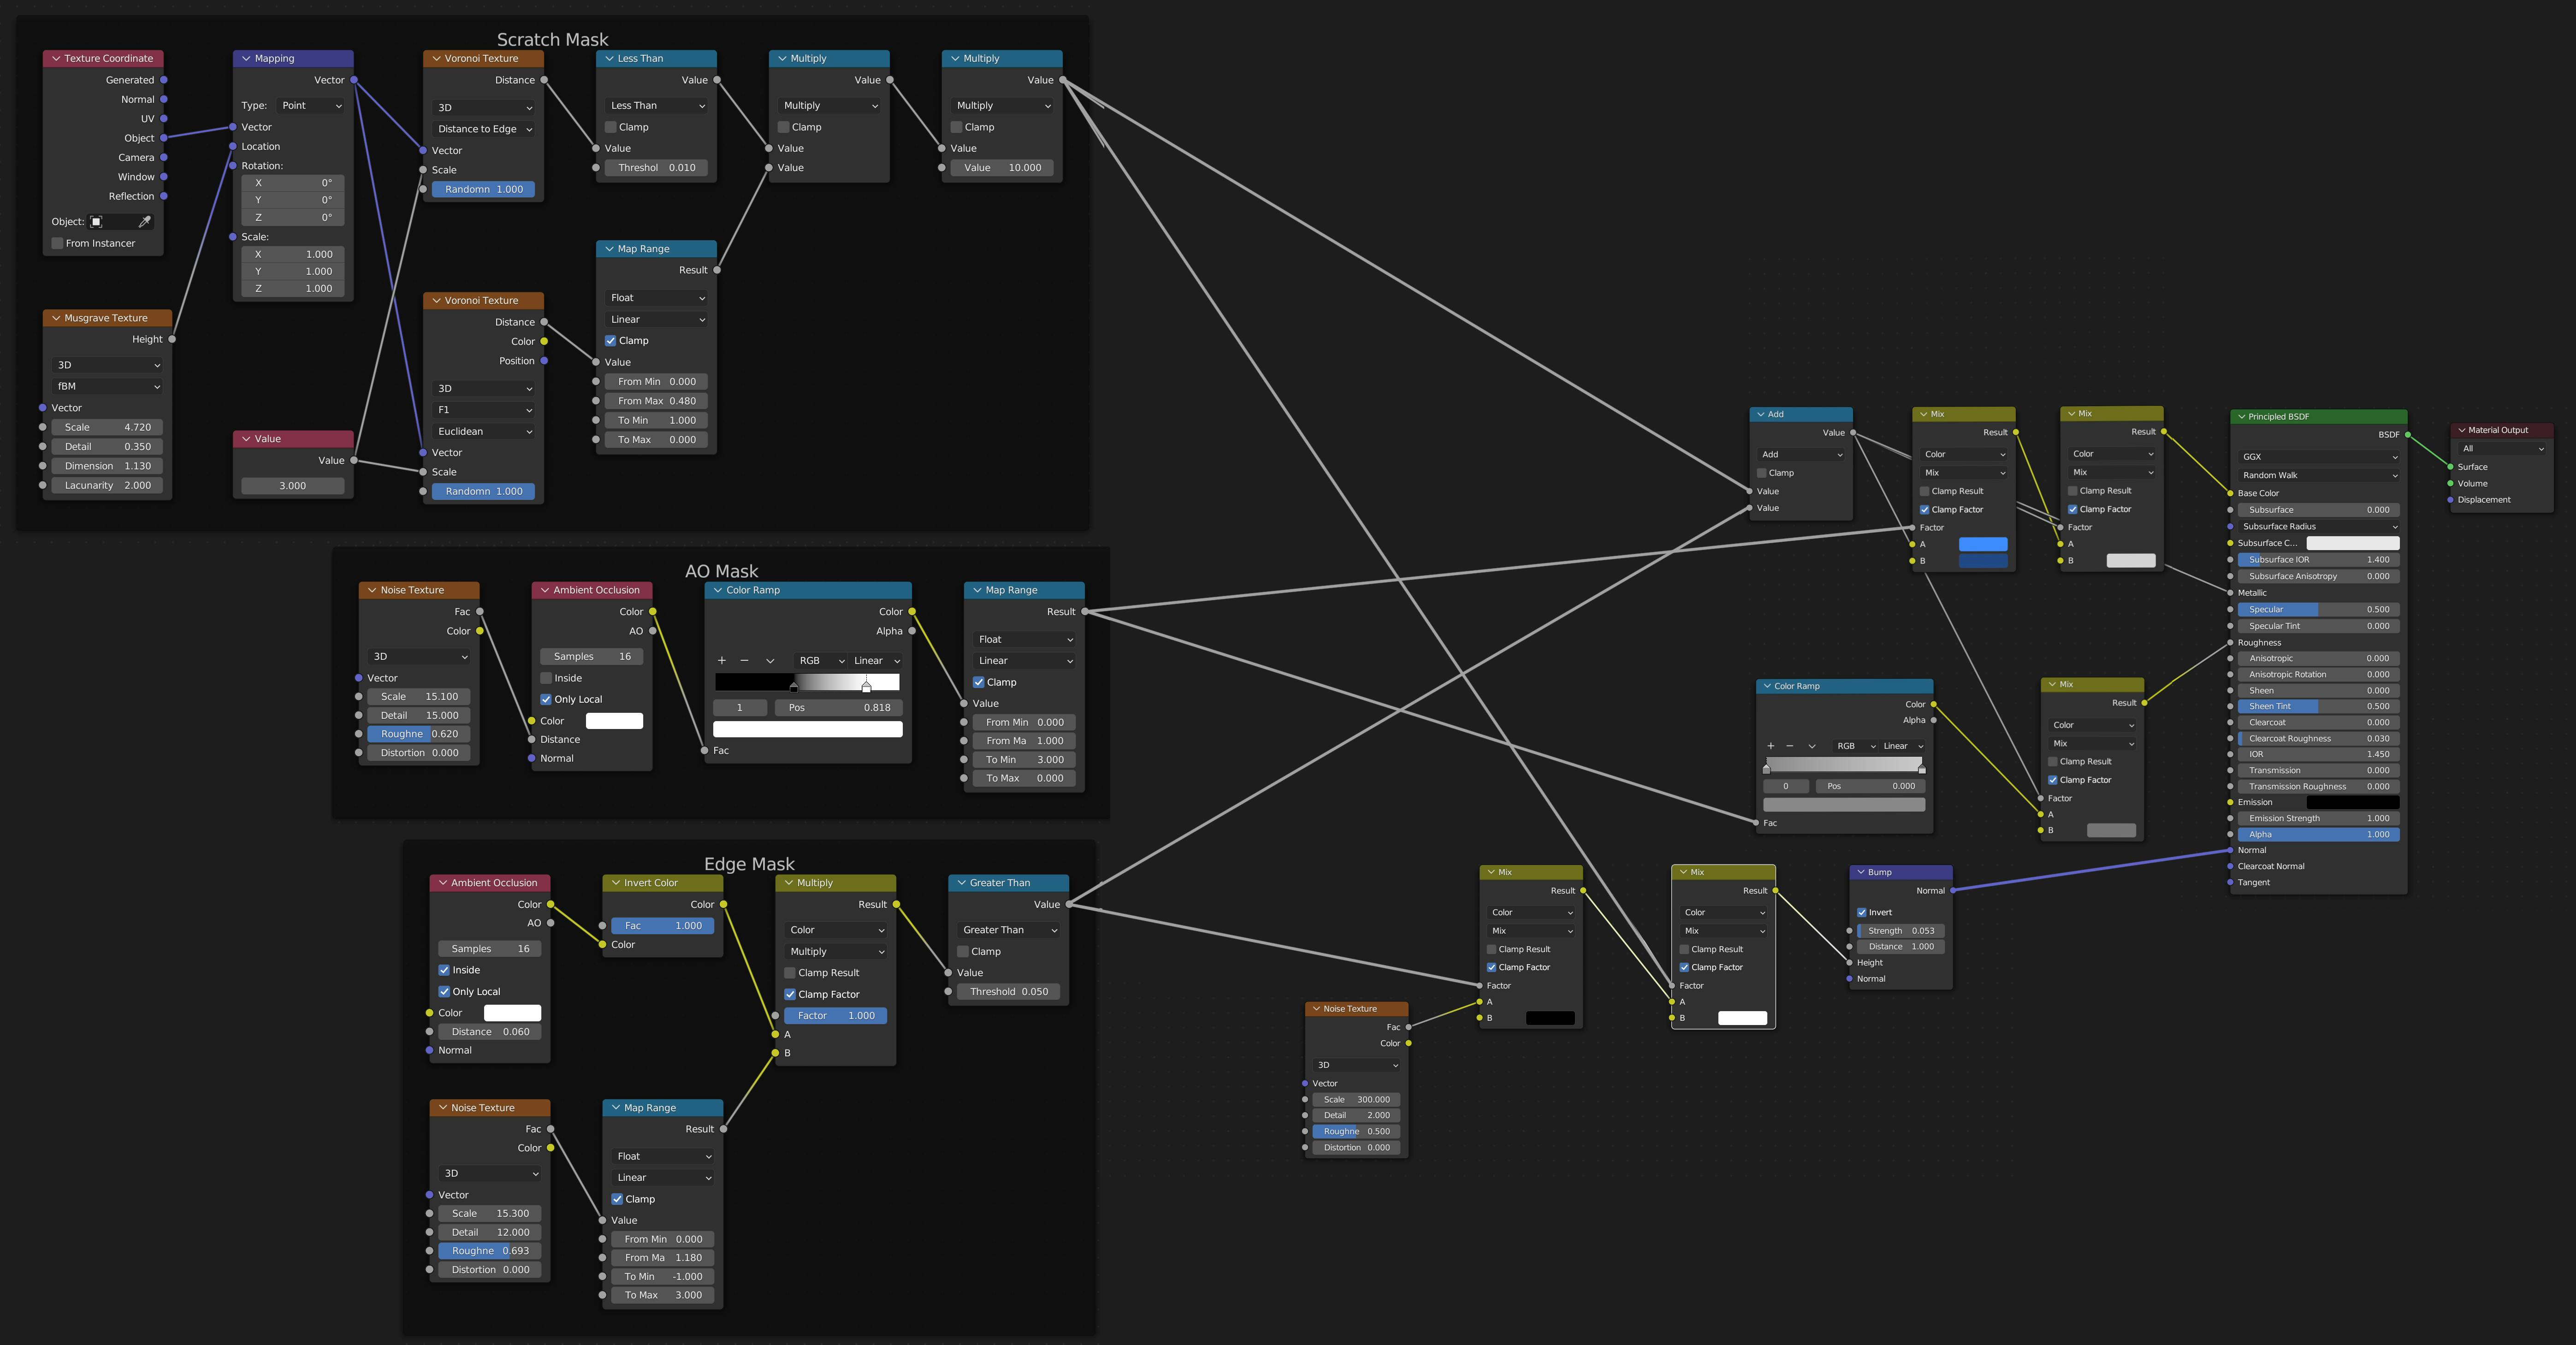Click the Value node 3.000 field
Screen dimensions: 2576x1345
(x=292, y=486)
